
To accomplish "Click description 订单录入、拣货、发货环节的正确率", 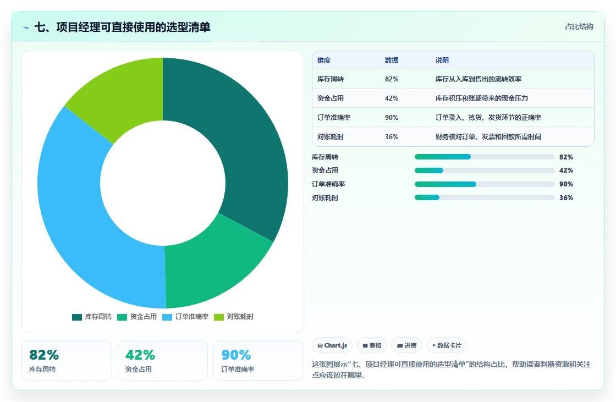I will tap(488, 118).
